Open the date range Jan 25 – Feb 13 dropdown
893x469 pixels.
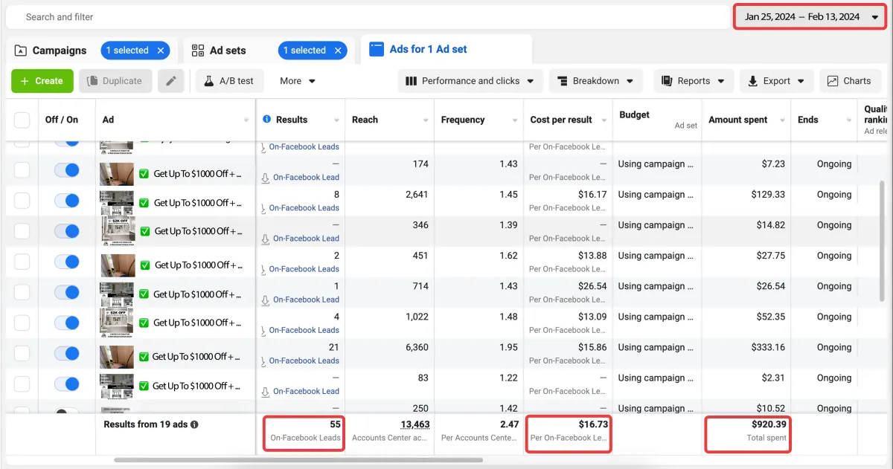(x=810, y=17)
